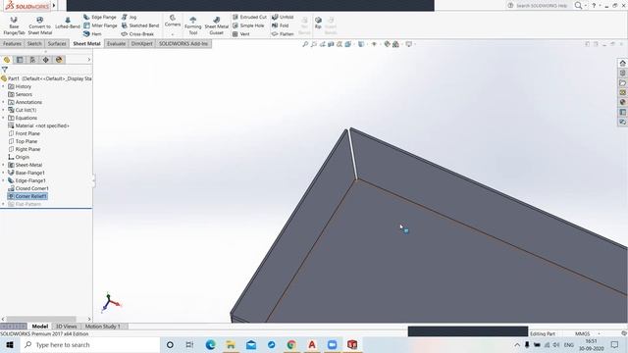
Task: Select the Model tab at bottom
Action: pyautogui.click(x=39, y=327)
